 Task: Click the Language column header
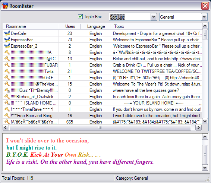[x=95, y=26]
